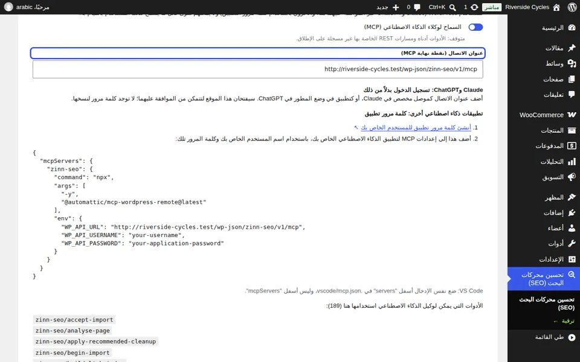Toggle the allow AI agents (MCP) switch
Screen dimensions: 580x362
475,27
